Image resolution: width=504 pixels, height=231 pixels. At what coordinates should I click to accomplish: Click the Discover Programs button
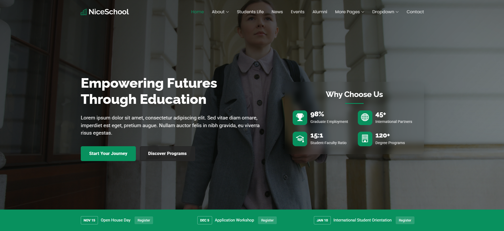tap(167, 154)
